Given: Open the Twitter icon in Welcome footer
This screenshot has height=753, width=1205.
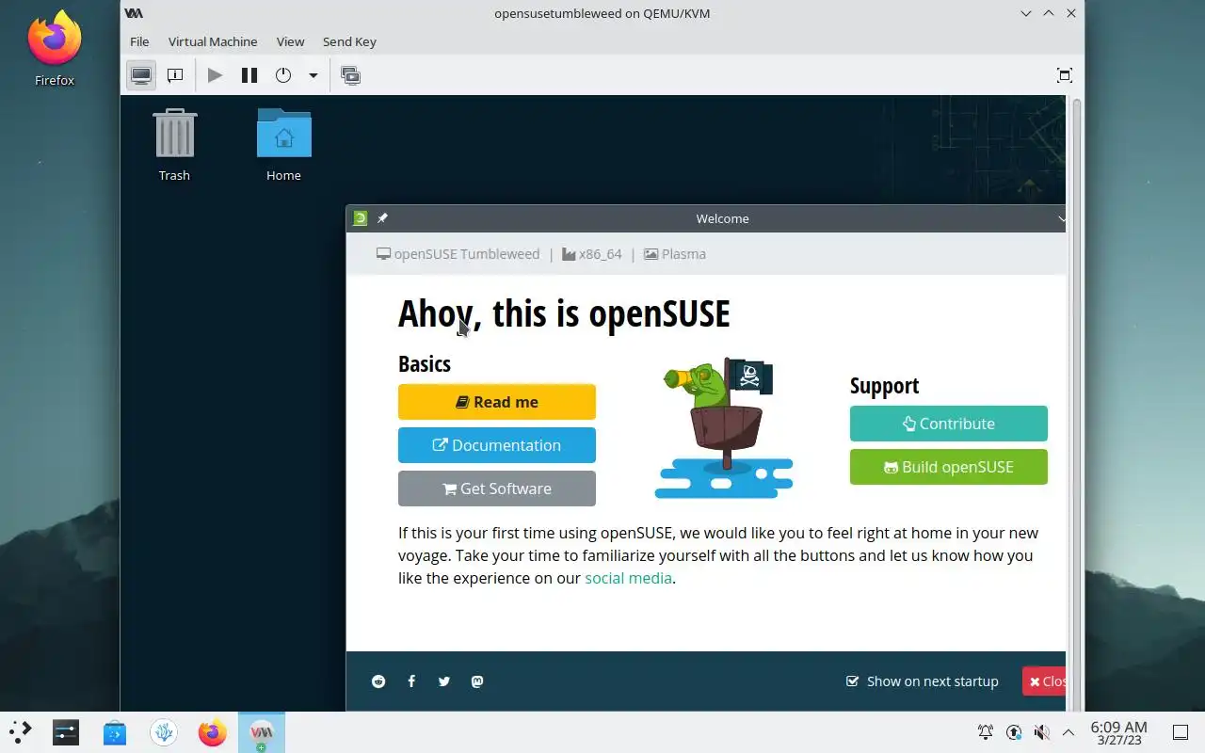Looking at the screenshot, I should pos(444,681).
